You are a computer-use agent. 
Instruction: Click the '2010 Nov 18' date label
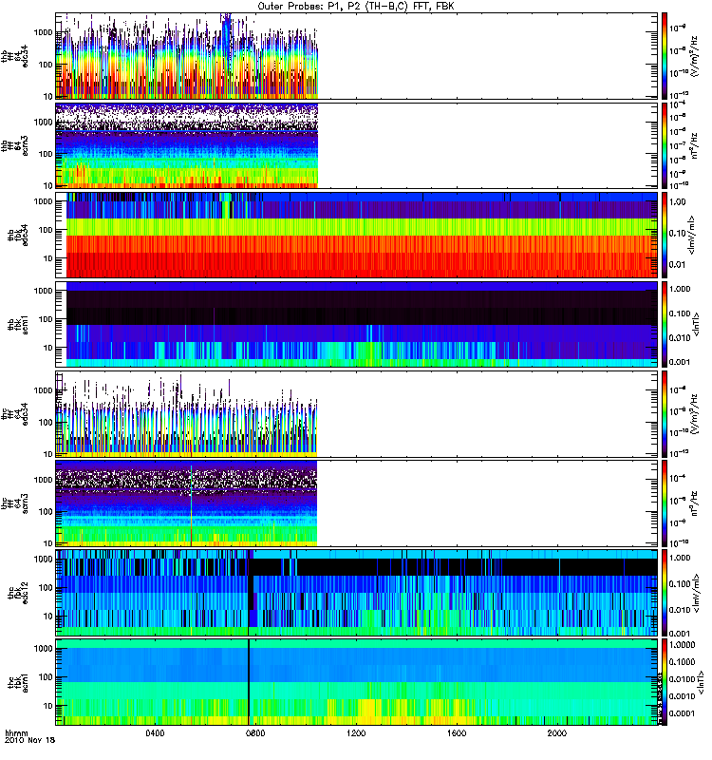tap(29, 740)
